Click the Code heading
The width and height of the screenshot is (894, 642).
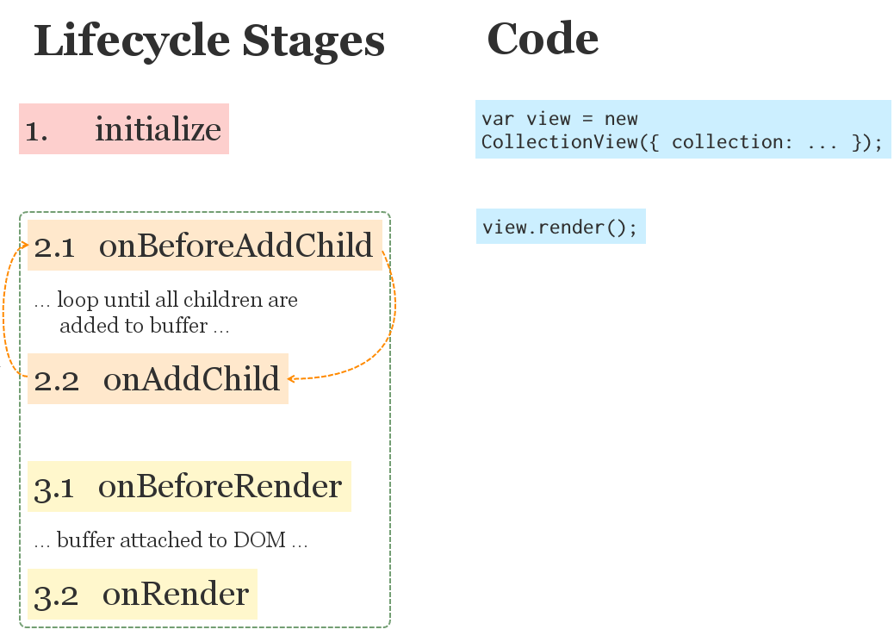pos(543,39)
